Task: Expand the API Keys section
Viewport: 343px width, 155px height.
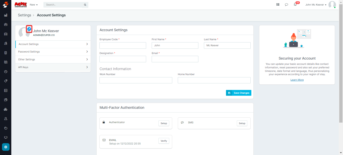Action: click(x=53, y=67)
